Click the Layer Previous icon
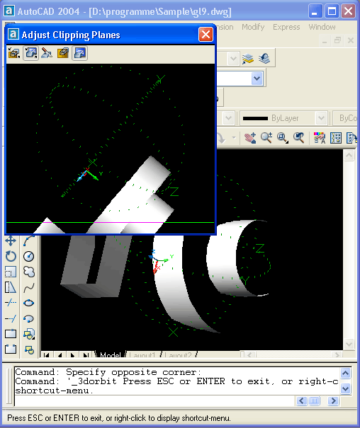Image resolution: width=360 pixels, height=428 pixels. [264, 59]
